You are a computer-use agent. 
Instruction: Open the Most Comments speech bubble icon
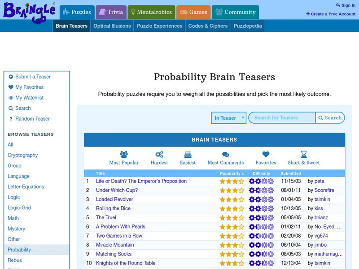tap(226, 155)
